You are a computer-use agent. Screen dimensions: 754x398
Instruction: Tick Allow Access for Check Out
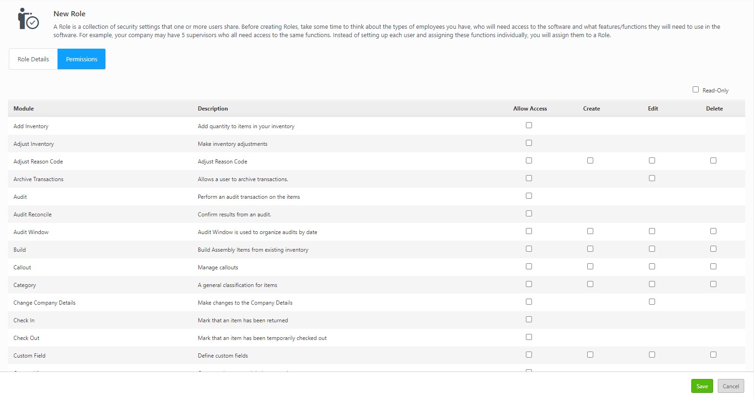click(x=529, y=337)
